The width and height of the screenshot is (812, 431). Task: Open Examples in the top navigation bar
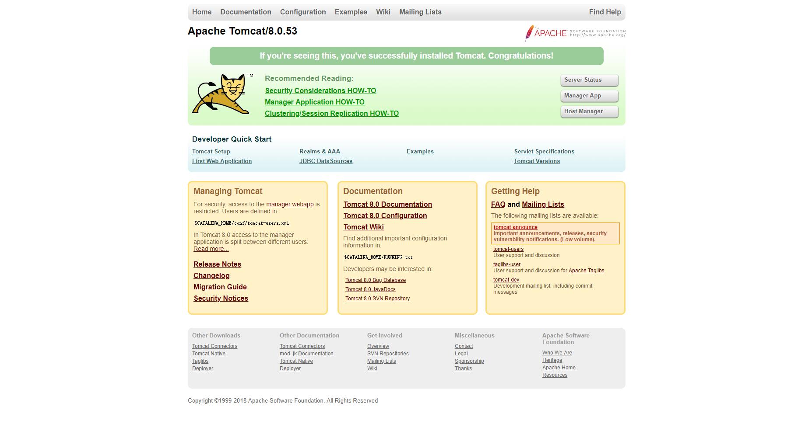(x=351, y=12)
